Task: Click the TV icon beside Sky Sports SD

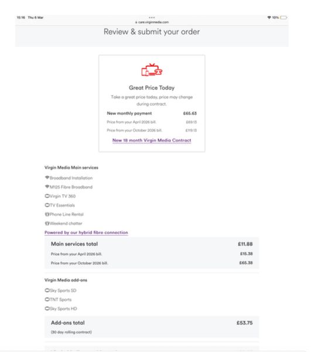Action: click(47, 290)
